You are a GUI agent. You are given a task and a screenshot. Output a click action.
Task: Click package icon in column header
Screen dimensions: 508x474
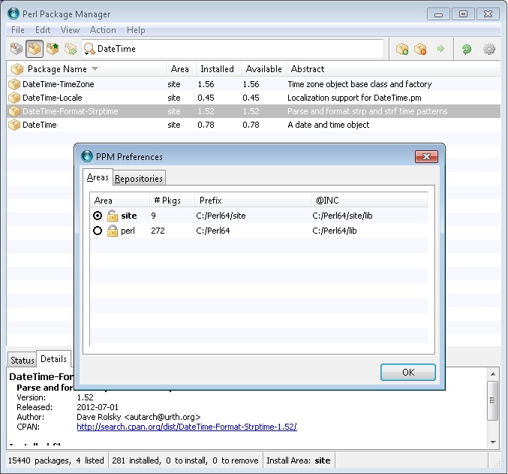point(17,69)
